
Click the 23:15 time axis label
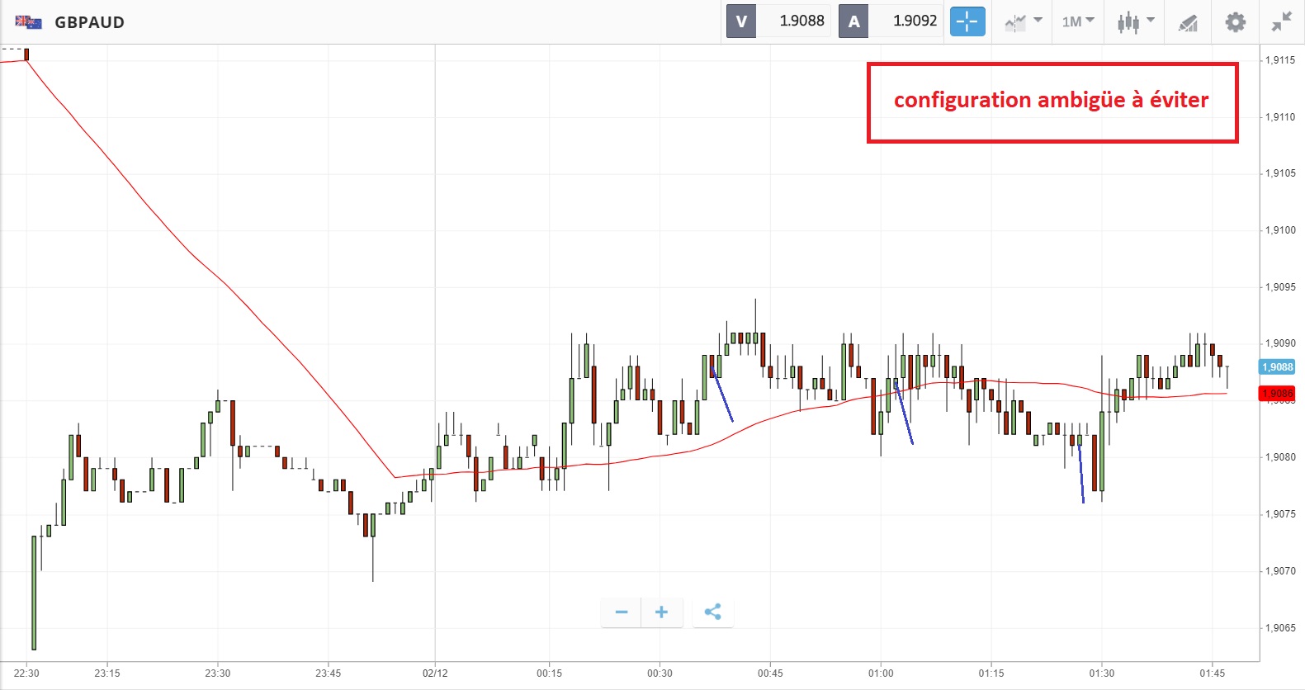(107, 673)
